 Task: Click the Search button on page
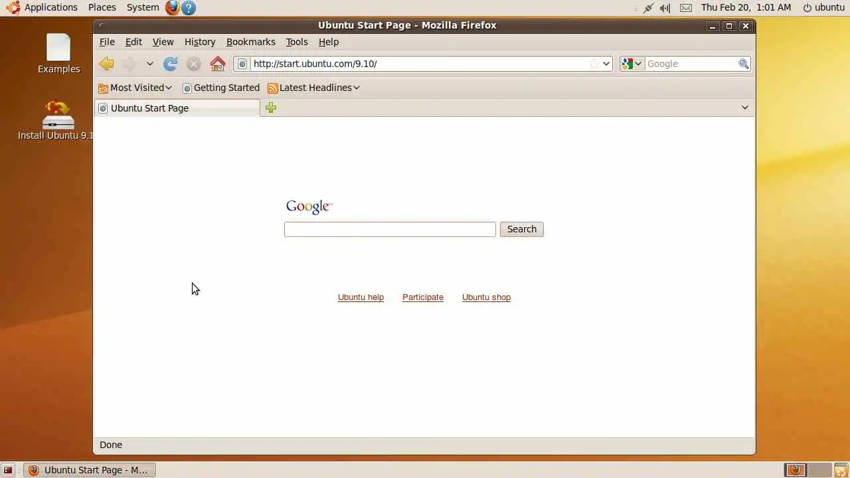point(522,229)
